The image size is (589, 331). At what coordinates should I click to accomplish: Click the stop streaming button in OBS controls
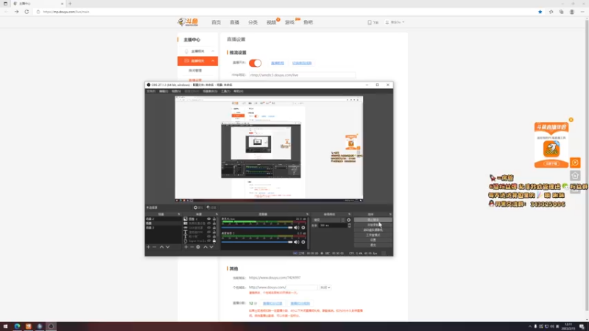373,220
